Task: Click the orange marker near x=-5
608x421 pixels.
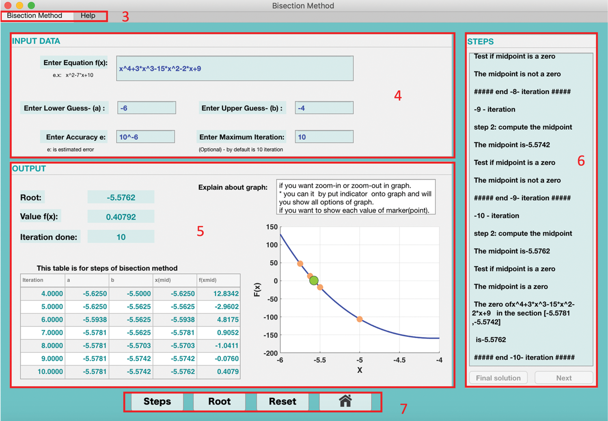Action: click(x=359, y=319)
